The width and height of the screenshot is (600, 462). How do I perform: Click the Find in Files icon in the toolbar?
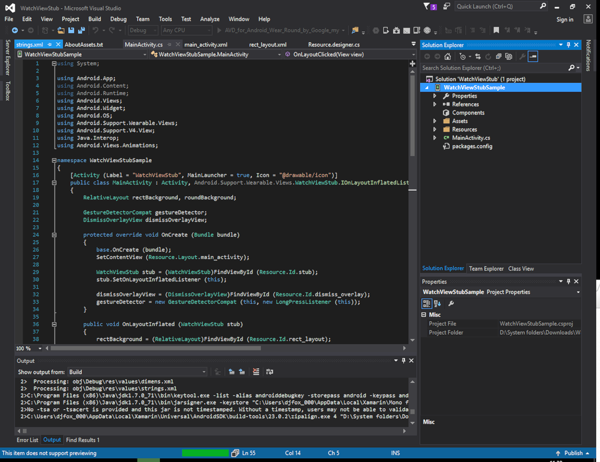[355, 30]
